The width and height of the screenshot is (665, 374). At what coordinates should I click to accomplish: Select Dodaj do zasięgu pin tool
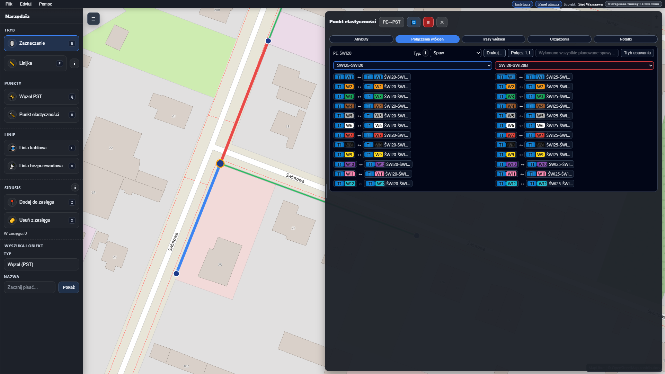click(41, 202)
